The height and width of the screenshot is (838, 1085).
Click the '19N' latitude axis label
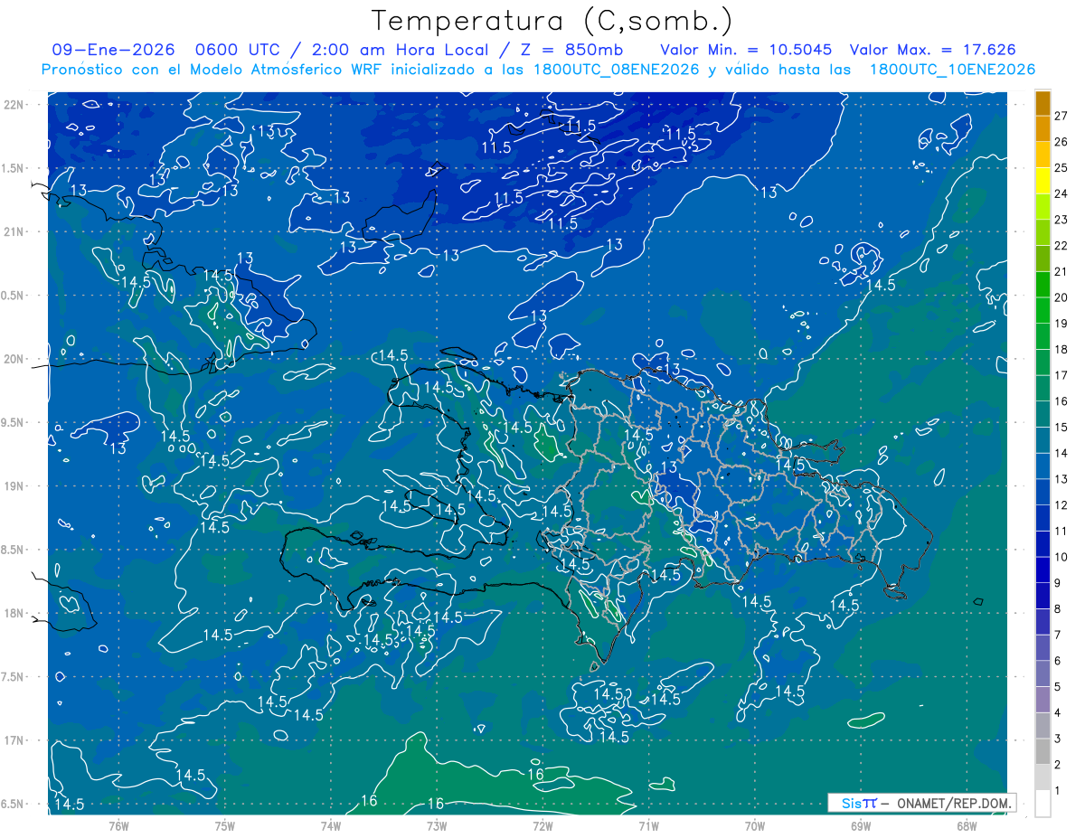14,486
